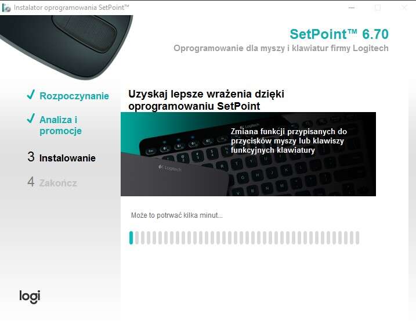Click the 'Zmiana funkcji przypisanych' banner caption

coord(289,141)
